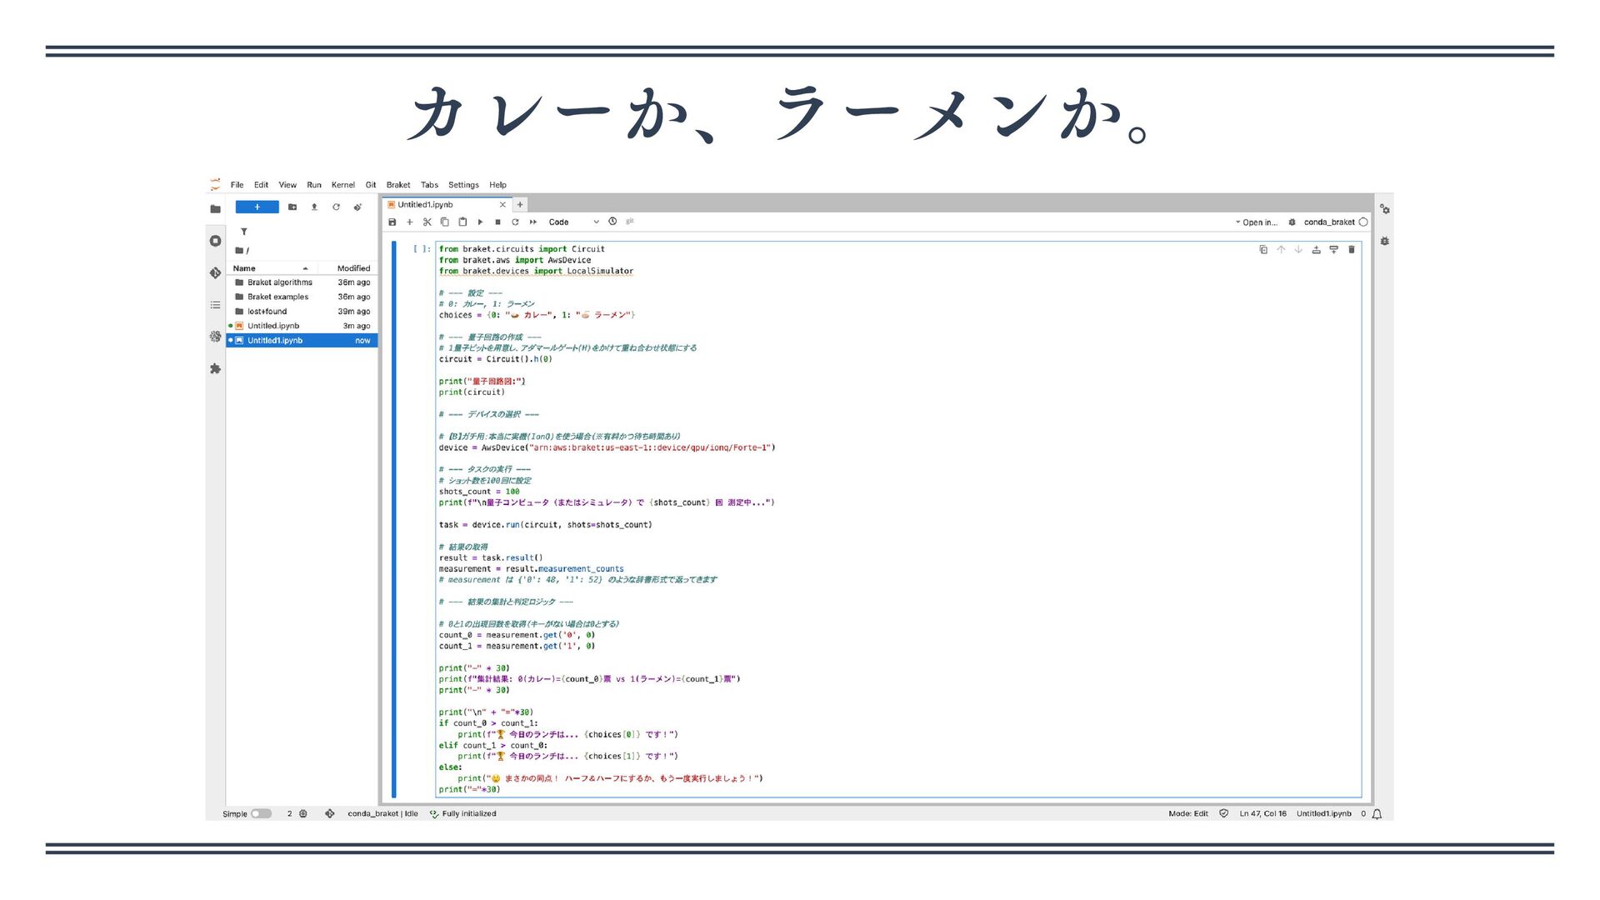Toggle the Simple mode switch
This screenshot has width=1600, height=900.
(x=261, y=814)
